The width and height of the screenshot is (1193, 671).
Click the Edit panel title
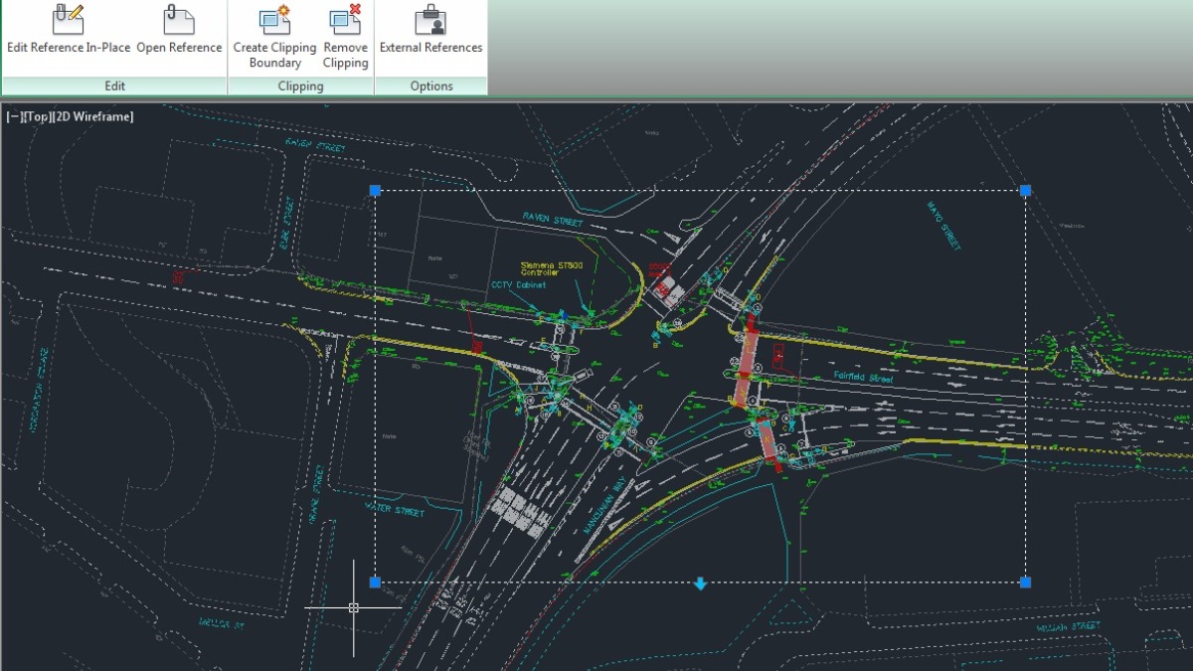point(114,86)
